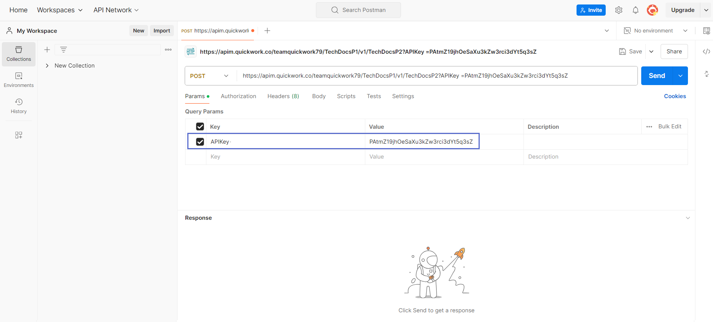
Task: Click the user icon beside My Workspace
Action: (x=9, y=31)
